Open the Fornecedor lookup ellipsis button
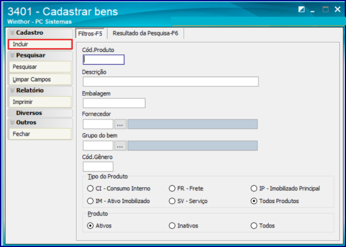This screenshot has width=346, height=247. (x=120, y=124)
